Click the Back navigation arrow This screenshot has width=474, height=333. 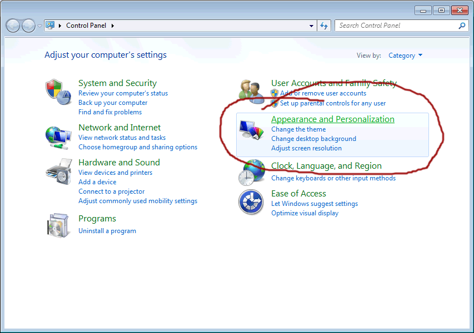(x=13, y=26)
